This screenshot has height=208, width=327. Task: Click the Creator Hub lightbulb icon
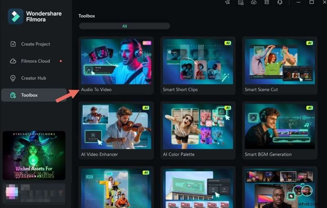(x=13, y=78)
